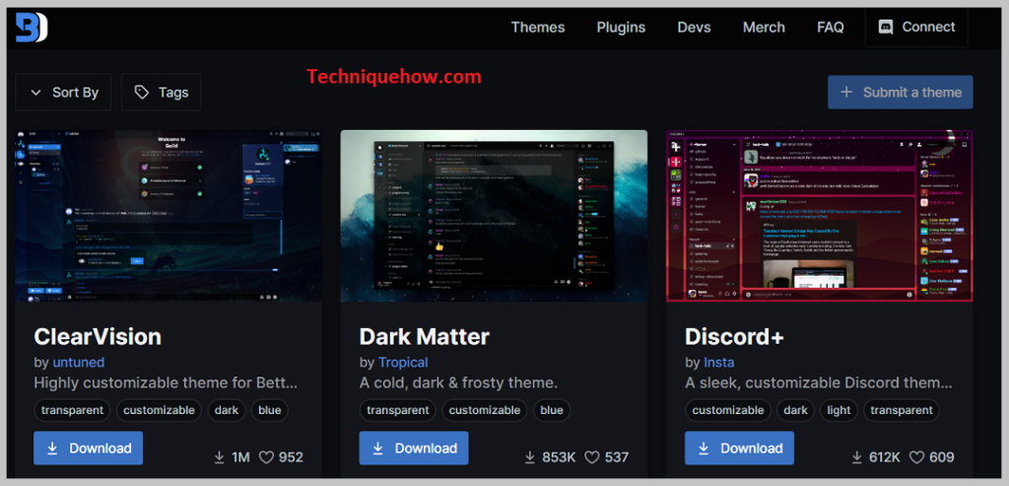Viewport: 1009px width, 486px height.
Task: Open the Discord+ preview thumbnail
Action: 819,216
